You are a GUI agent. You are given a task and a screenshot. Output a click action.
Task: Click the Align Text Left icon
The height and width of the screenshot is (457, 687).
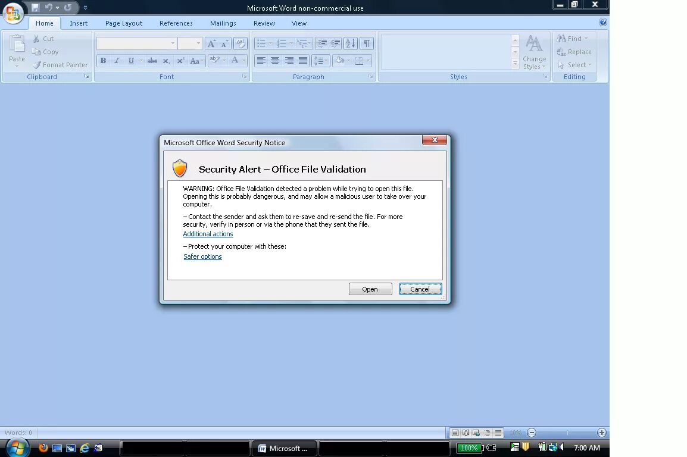[261, 61]
